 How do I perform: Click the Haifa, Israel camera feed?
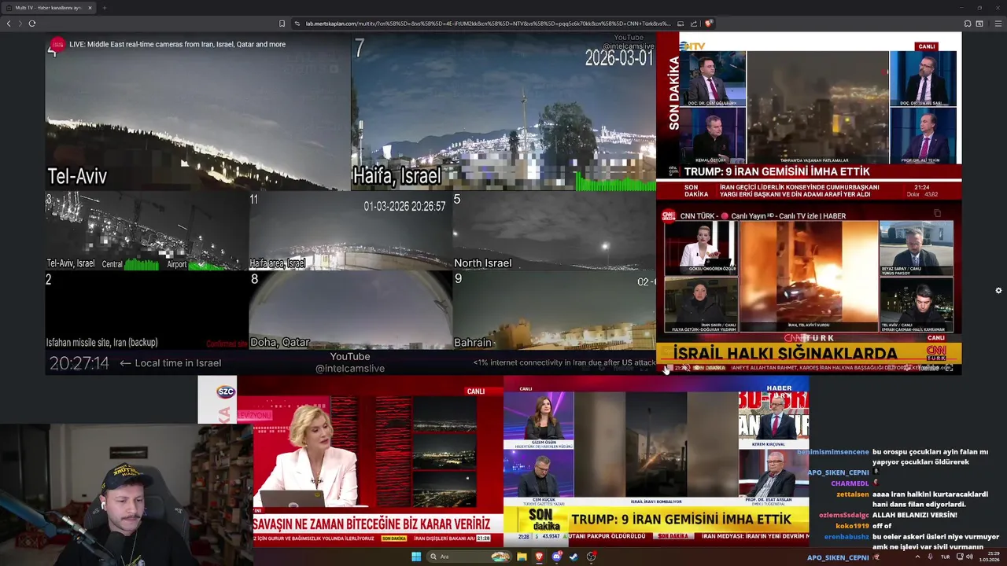tap(503, 112)
